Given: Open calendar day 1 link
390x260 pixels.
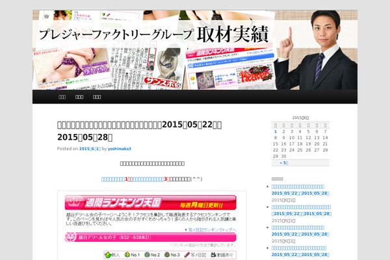Looking at the screenshot, I should [276, 131].
